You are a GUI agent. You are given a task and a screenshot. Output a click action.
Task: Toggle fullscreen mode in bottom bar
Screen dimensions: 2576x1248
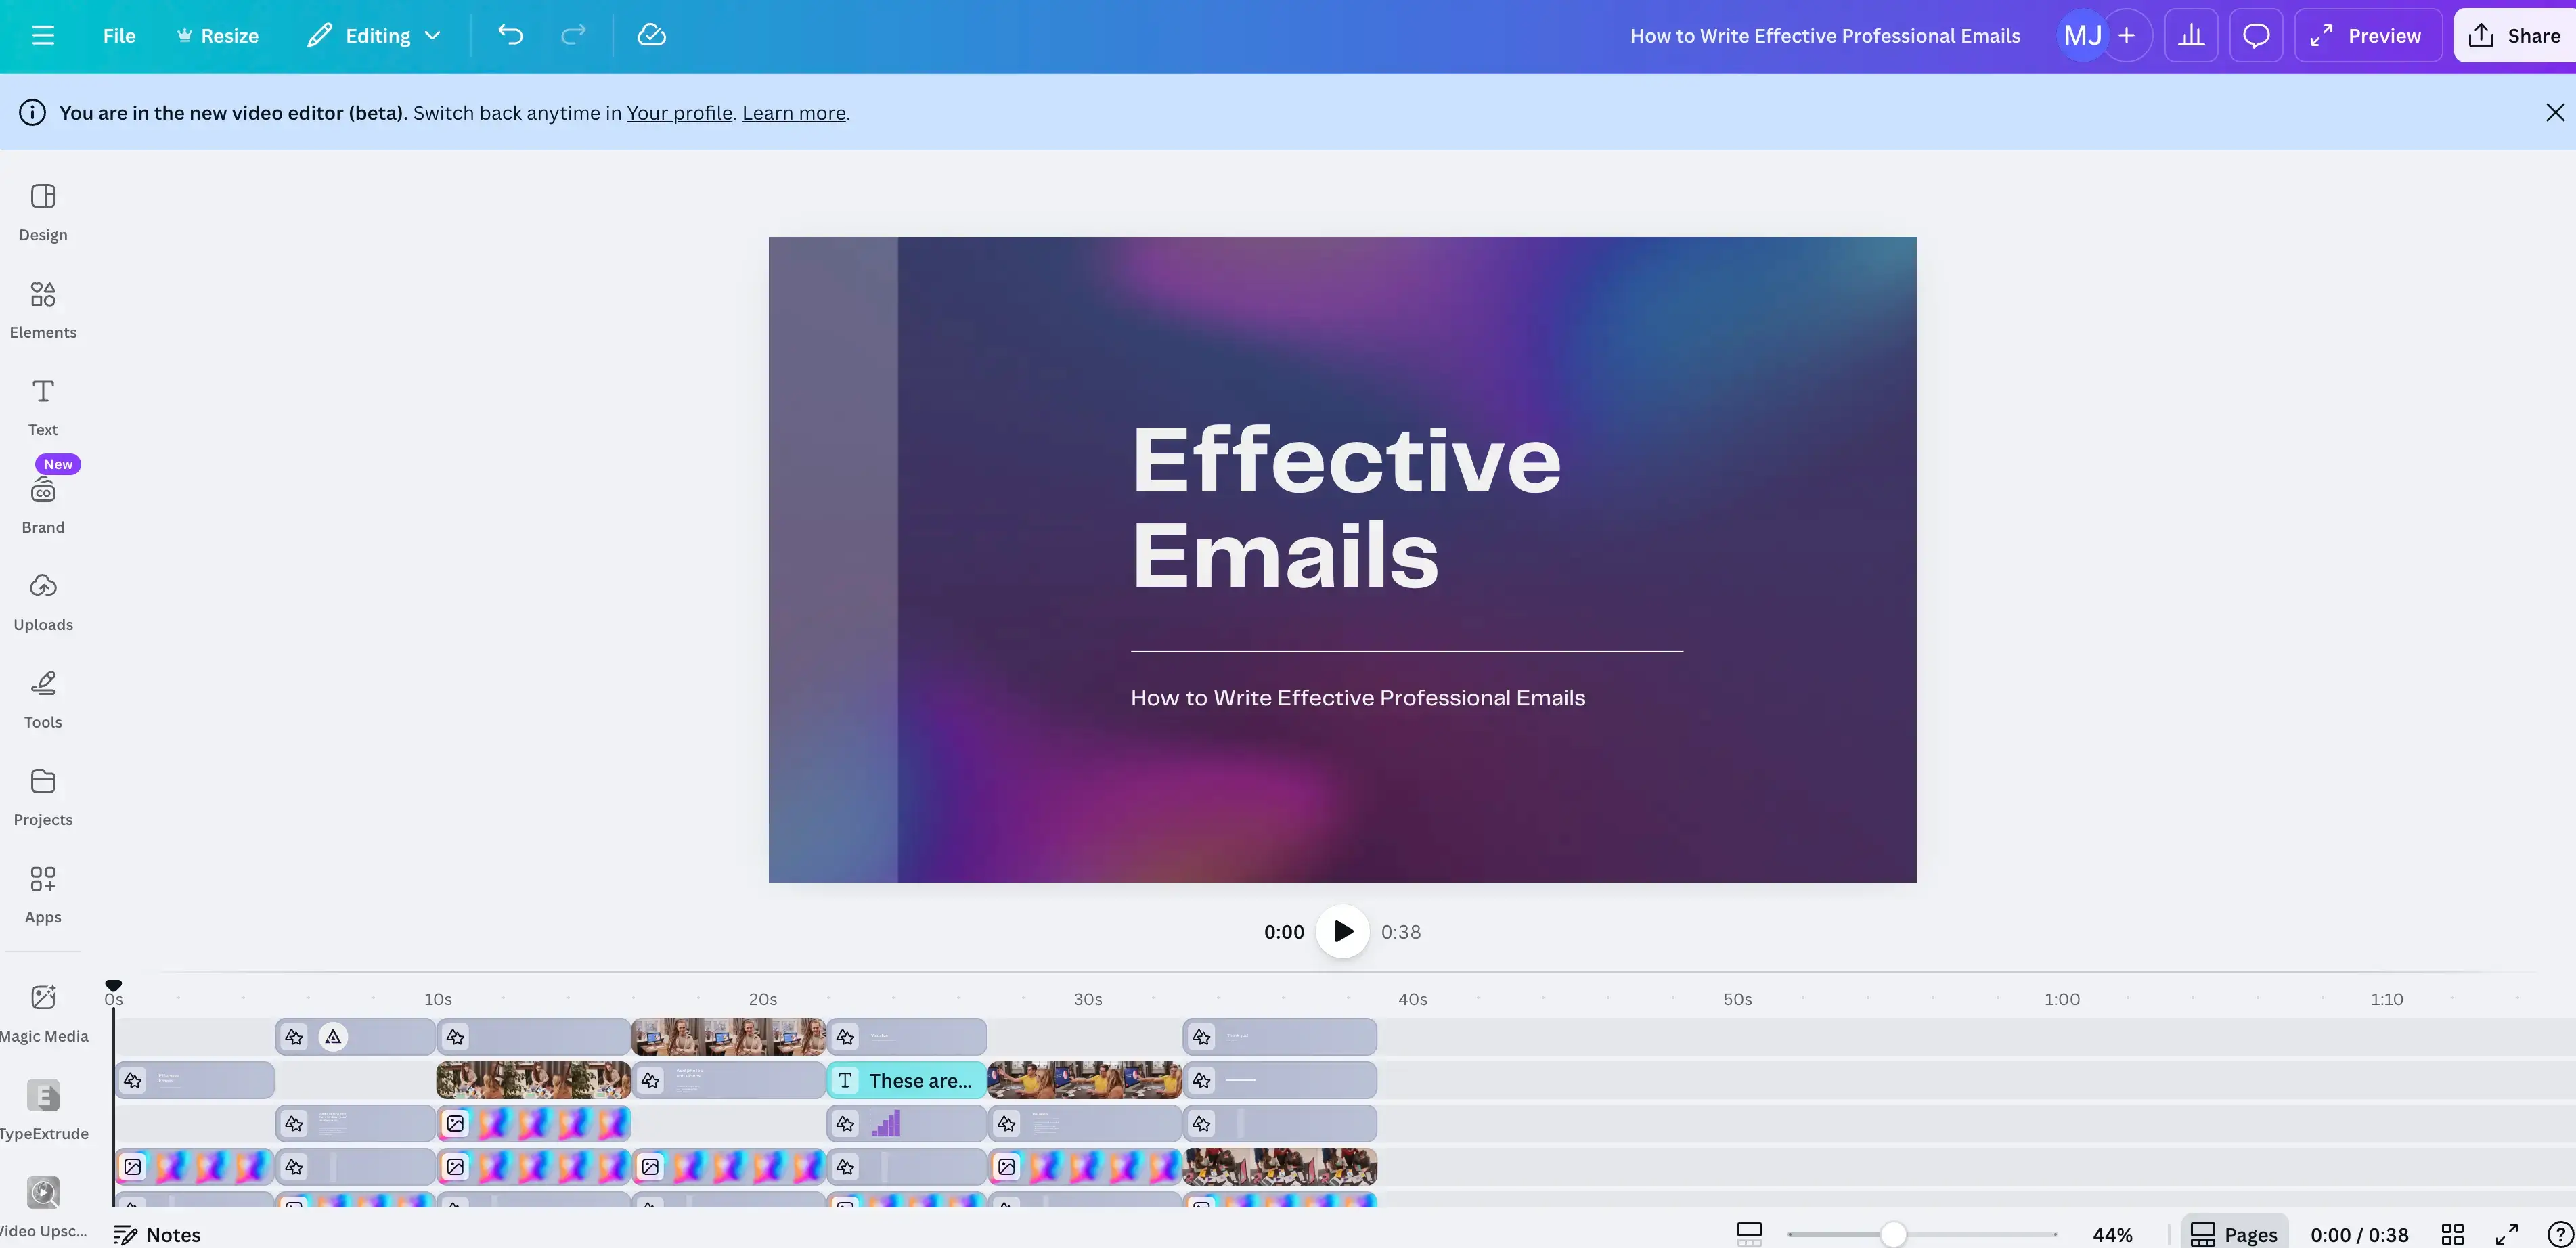(x=2506, y=1234)
